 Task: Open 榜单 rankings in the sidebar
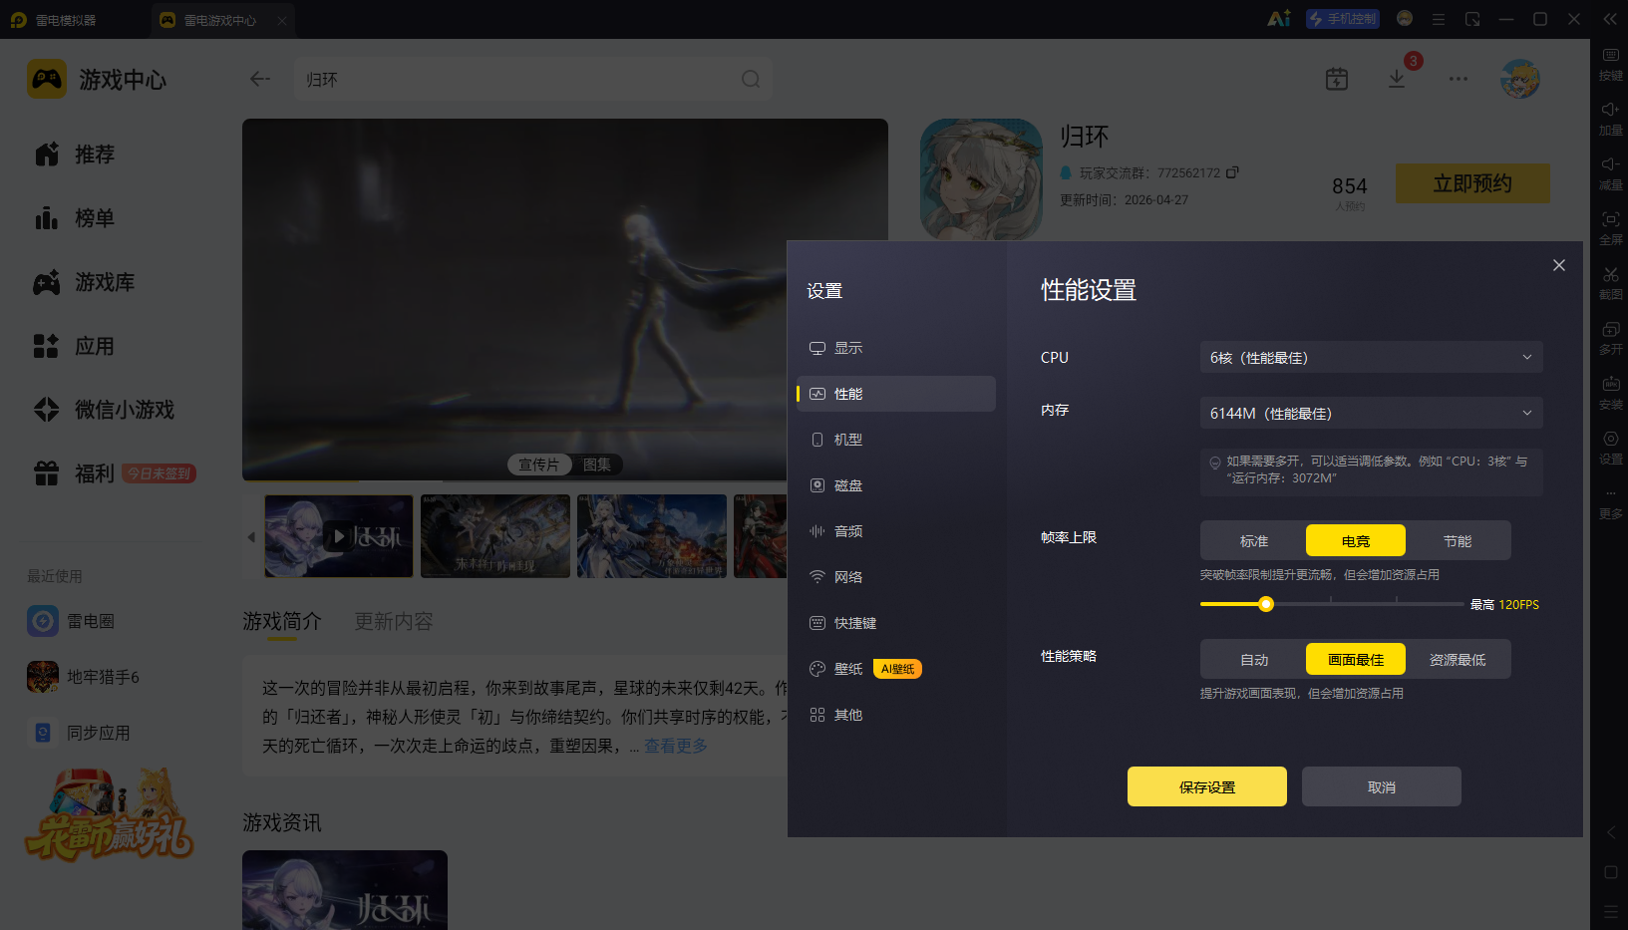click(x=75, y=218)
